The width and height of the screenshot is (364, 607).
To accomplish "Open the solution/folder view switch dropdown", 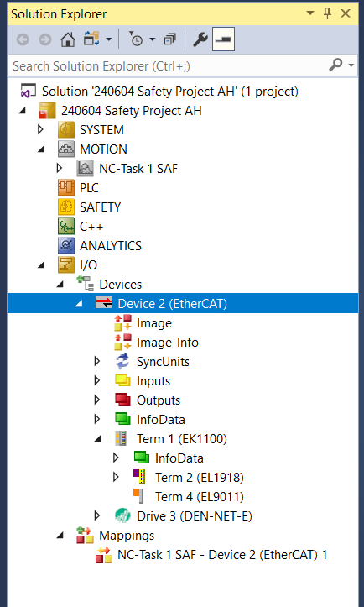I will click(x=109, y=39).
